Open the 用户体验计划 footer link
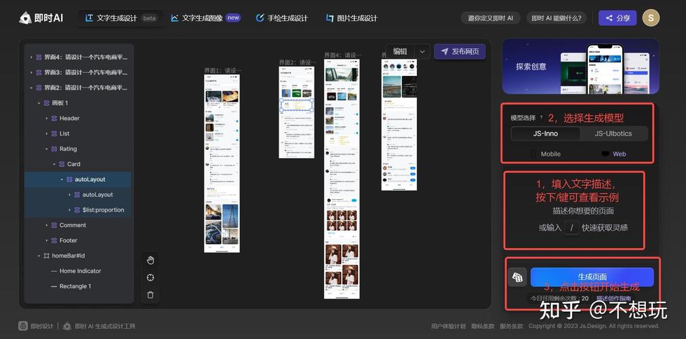Image resolution: width=686 pixels, height=339 pixels. coord(448,326)
